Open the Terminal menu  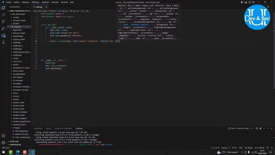tap(64, 2)
